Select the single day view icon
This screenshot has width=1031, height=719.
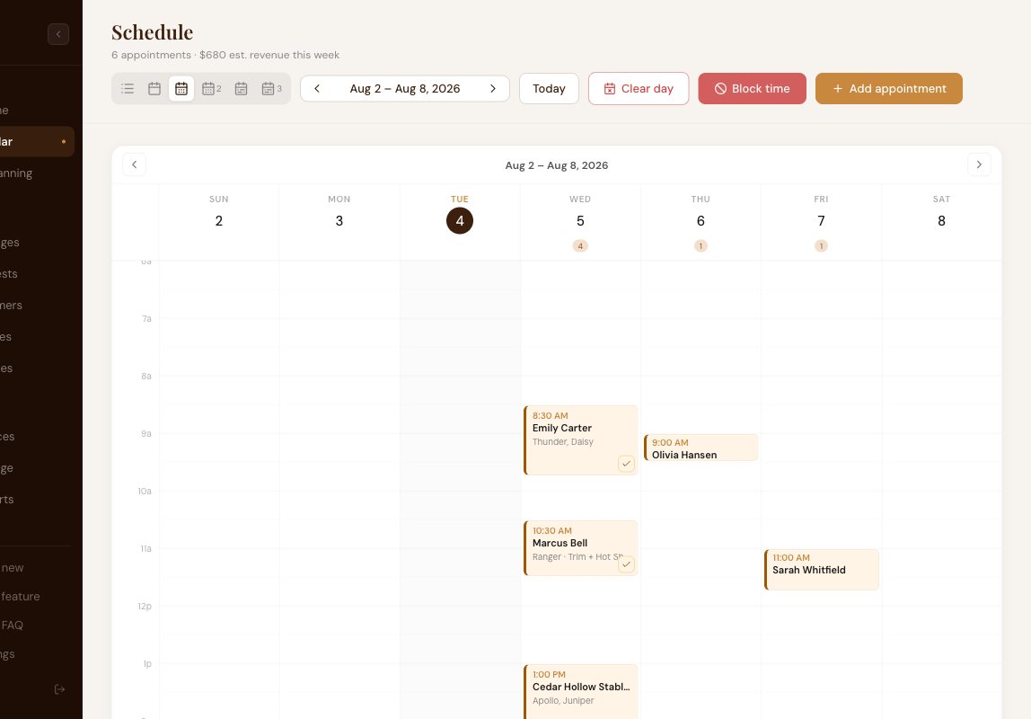tap(154, 89)
